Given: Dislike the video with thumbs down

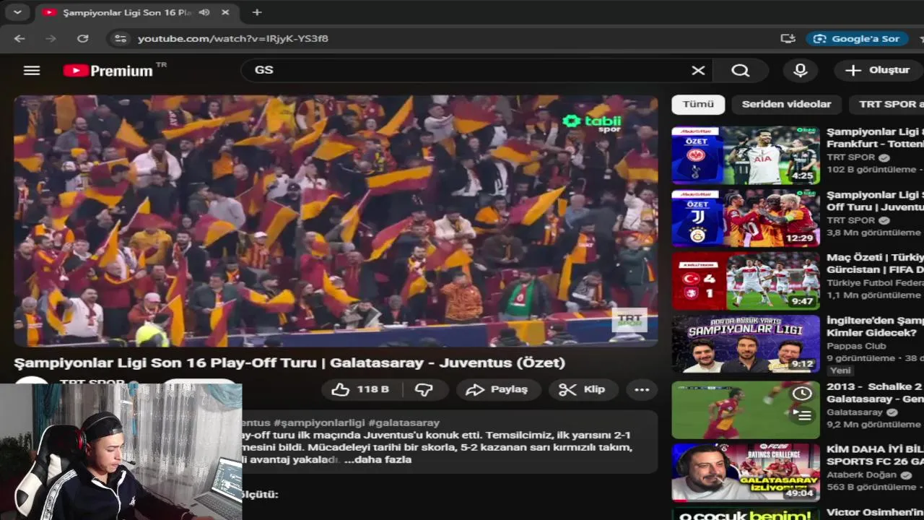Looking at the screenshot, I should click(x=424, y=389).
